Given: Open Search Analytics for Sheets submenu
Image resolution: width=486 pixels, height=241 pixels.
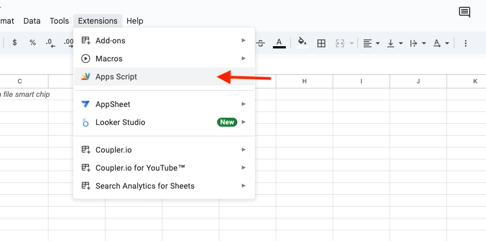Looking at the screenshot, I should point(164,186).
